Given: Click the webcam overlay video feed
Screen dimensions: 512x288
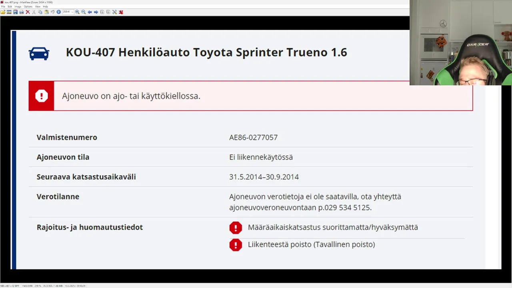Looking at the screenshot, I should pos(461,42).
